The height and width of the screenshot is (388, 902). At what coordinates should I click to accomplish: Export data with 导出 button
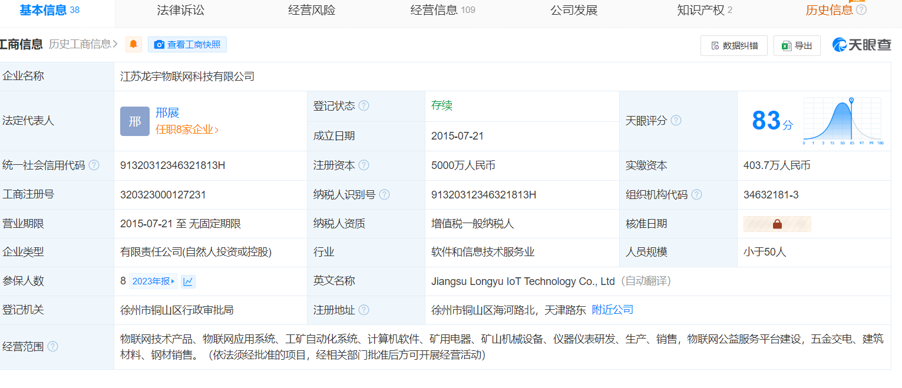(797, 45)
